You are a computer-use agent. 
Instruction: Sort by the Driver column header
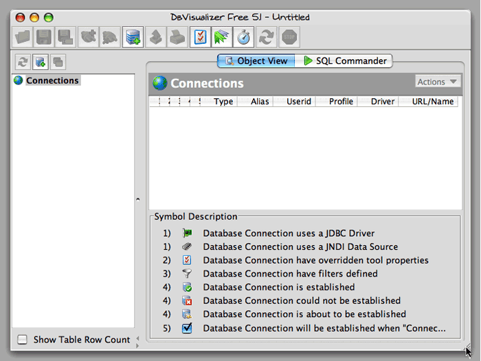(x=378, y=102)
